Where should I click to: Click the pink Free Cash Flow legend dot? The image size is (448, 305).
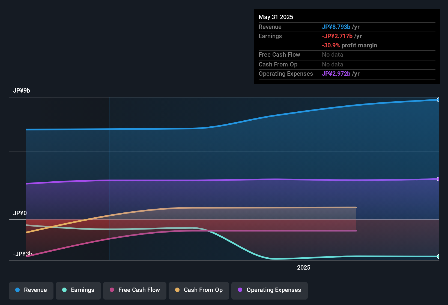tap(112, 290)
